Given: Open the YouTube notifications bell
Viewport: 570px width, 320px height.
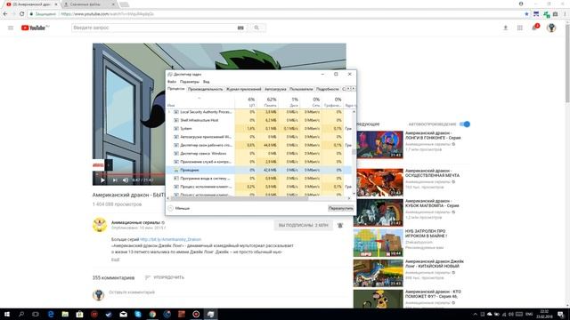Looking at the screenshot, I should coord(534,28).
